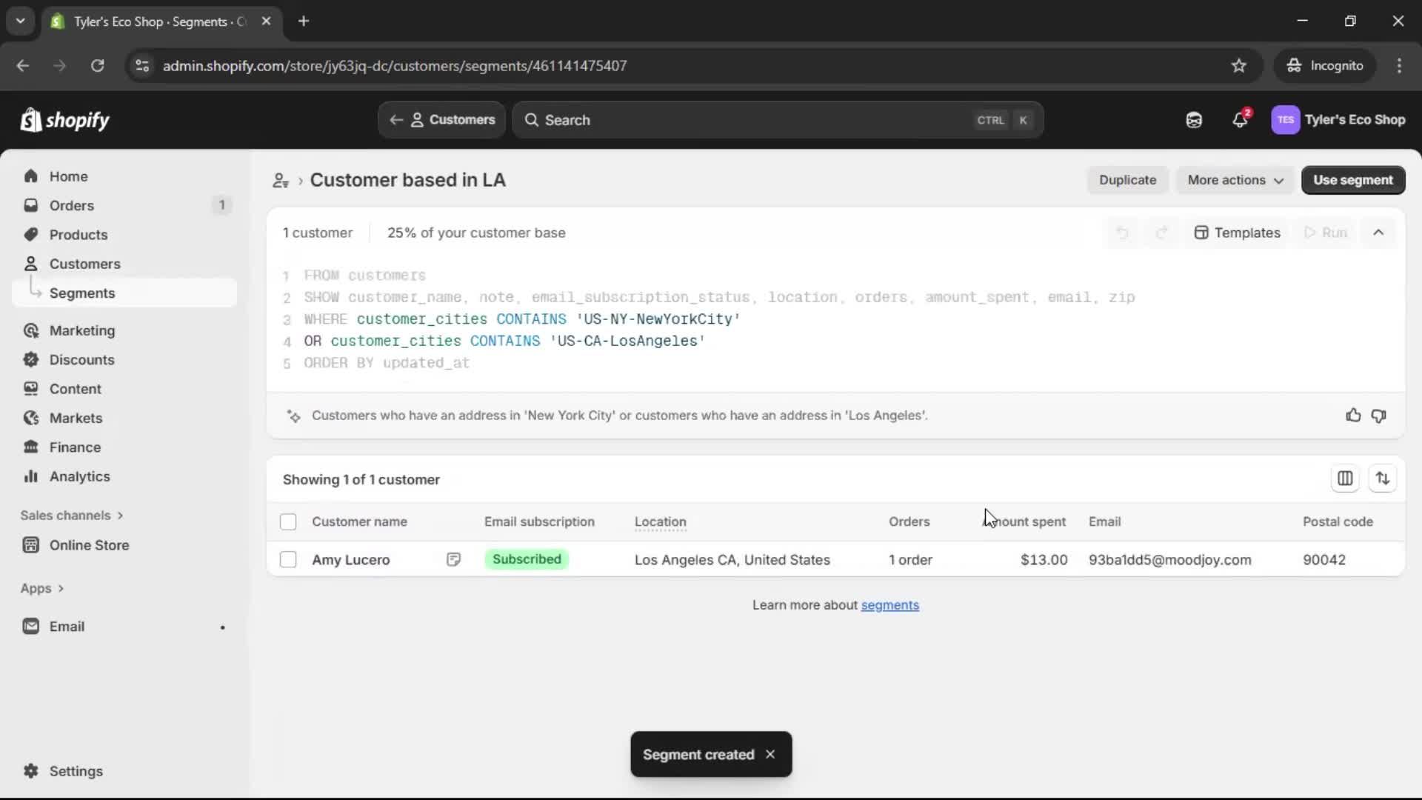Viewport: 1422px width, 800px height.
Task: Go to Discounts in sidebar
Action: pyautogui.click(x=81, y=360)
